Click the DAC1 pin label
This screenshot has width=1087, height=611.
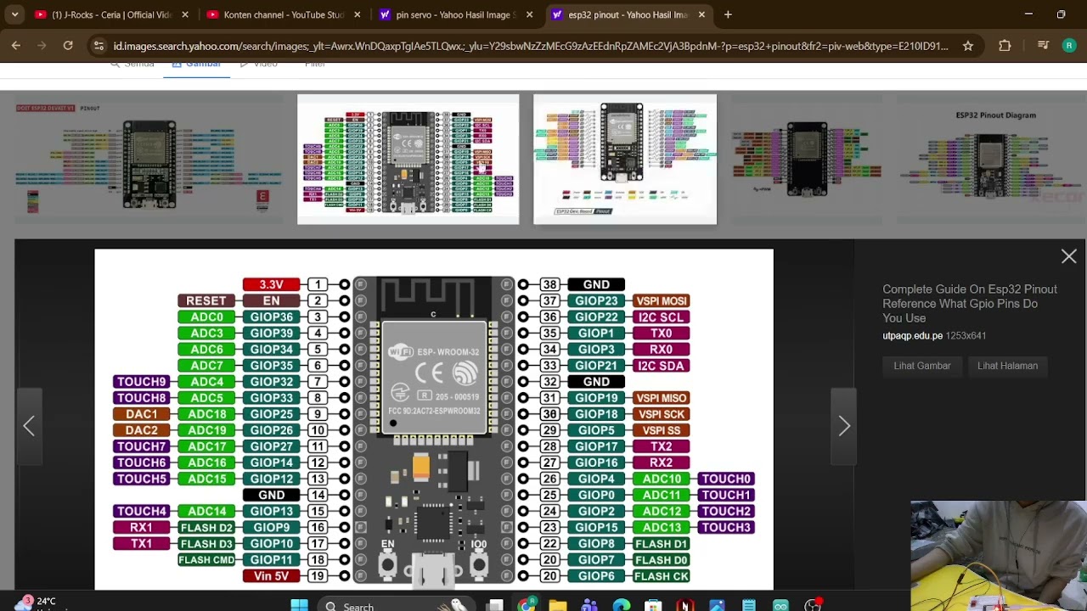tap(142, 414)
